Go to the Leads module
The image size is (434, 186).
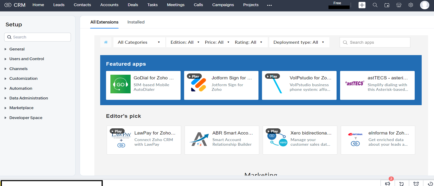[x=59, y=5]
